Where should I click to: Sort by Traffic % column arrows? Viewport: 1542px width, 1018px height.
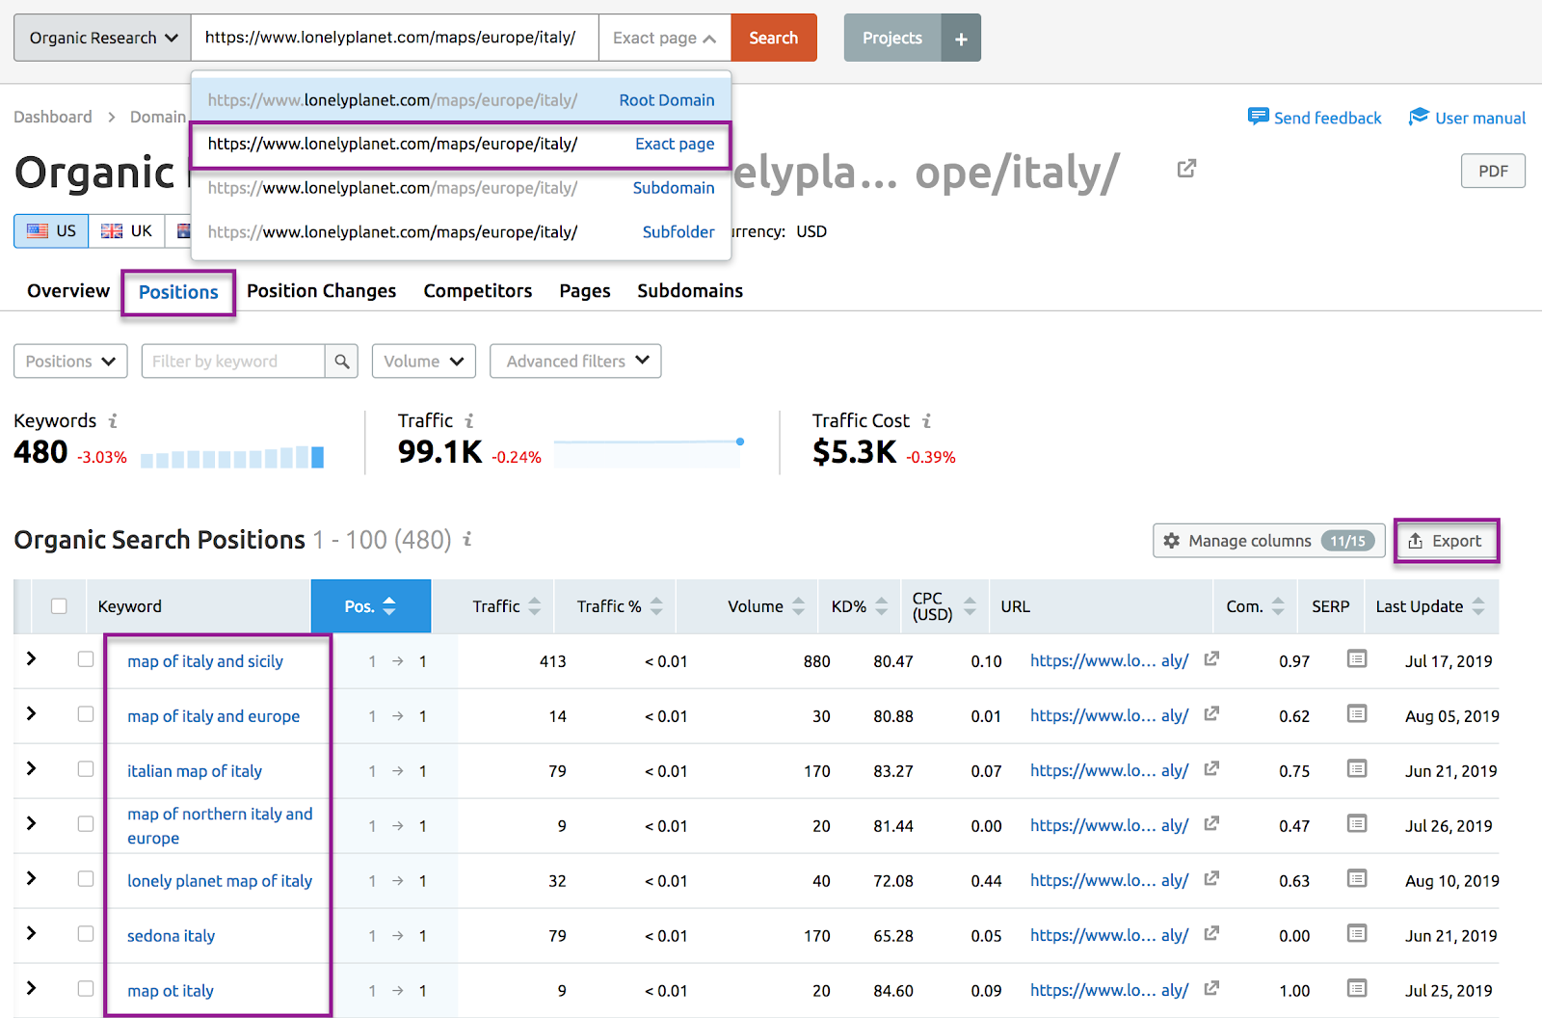pyautogui.click(x=656, y=606)
